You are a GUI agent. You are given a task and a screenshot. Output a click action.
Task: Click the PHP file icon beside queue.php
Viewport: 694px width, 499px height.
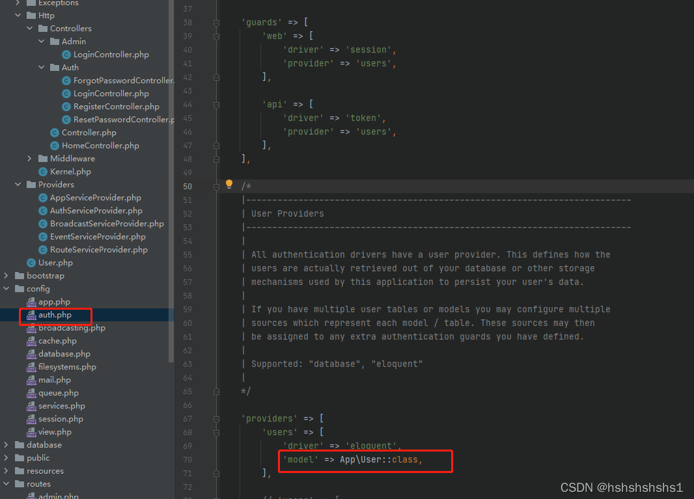[31, 393]
